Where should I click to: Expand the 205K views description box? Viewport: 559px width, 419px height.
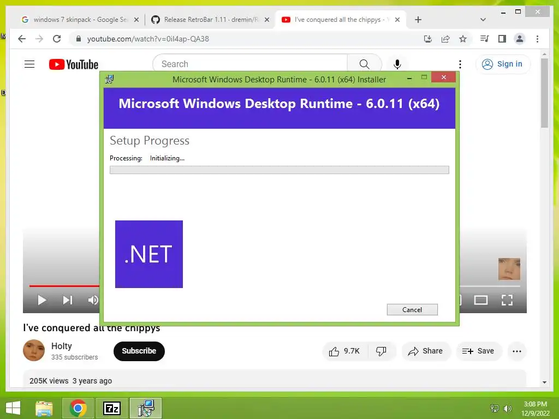(275, 379)
